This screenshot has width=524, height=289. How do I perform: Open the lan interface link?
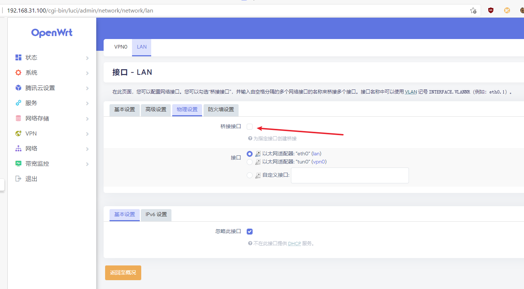pyautogui.click(x=316, y=154)
